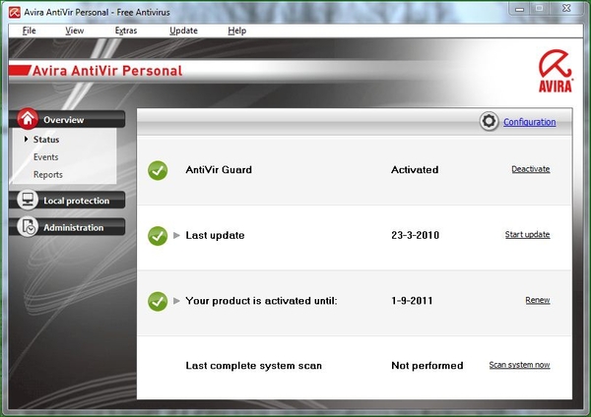
Task: Open the Overview section tab
Action: point(67,119)
